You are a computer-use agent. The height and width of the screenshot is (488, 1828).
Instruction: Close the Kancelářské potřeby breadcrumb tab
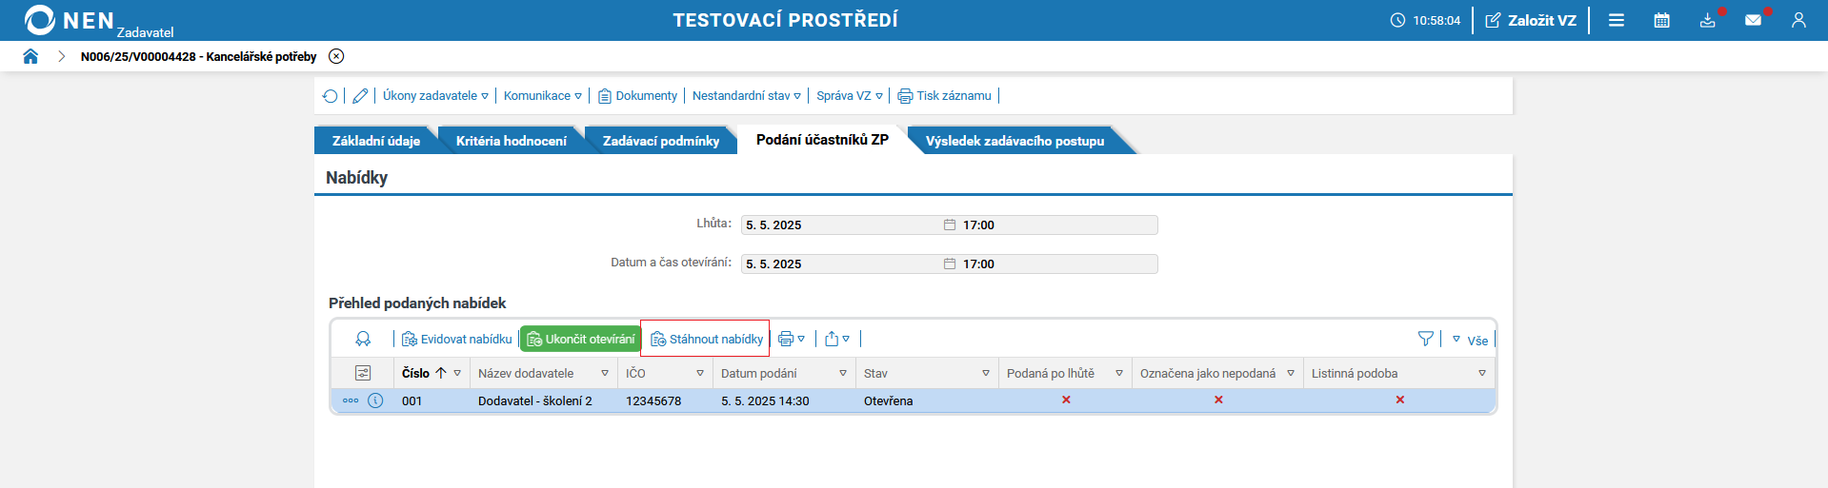point(336,56)
